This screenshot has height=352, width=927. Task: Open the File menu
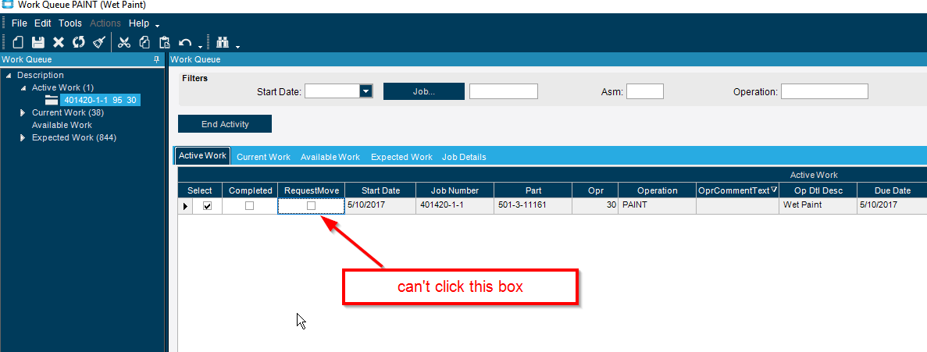[x=20, y=23]
